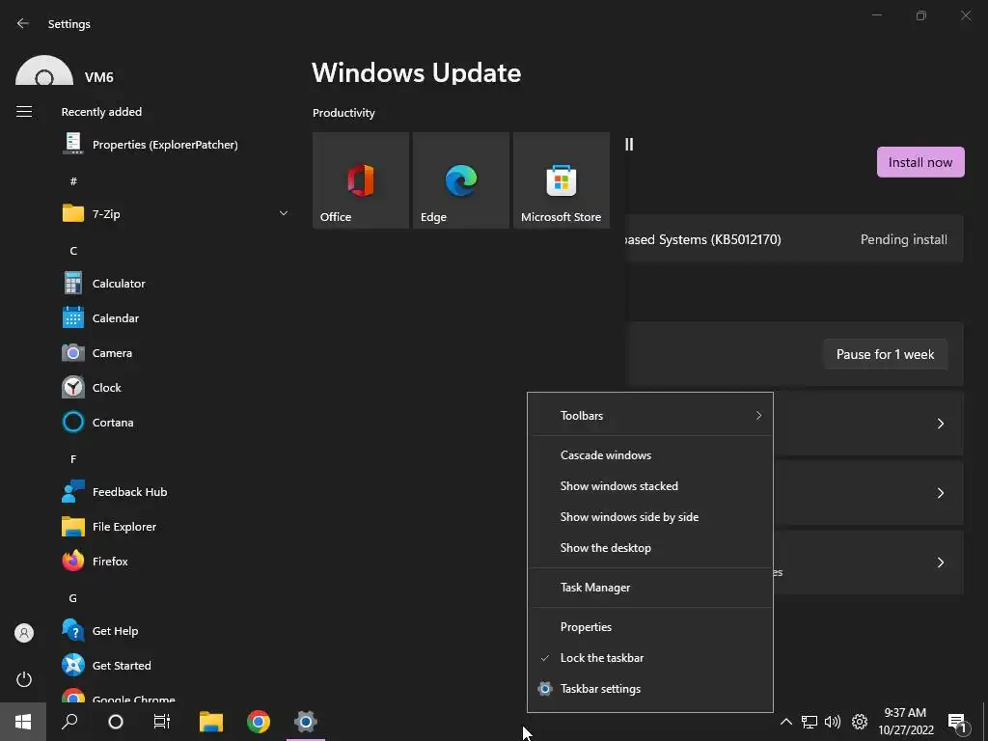988x741 pixels.
Task: Open taskbar Search magnifier
Action: [69, 722]
